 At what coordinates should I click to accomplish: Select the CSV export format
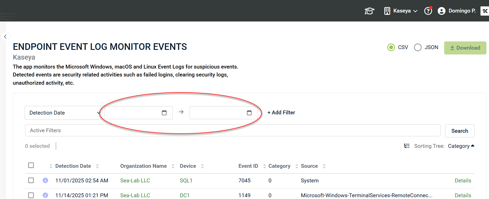[391, 47]
